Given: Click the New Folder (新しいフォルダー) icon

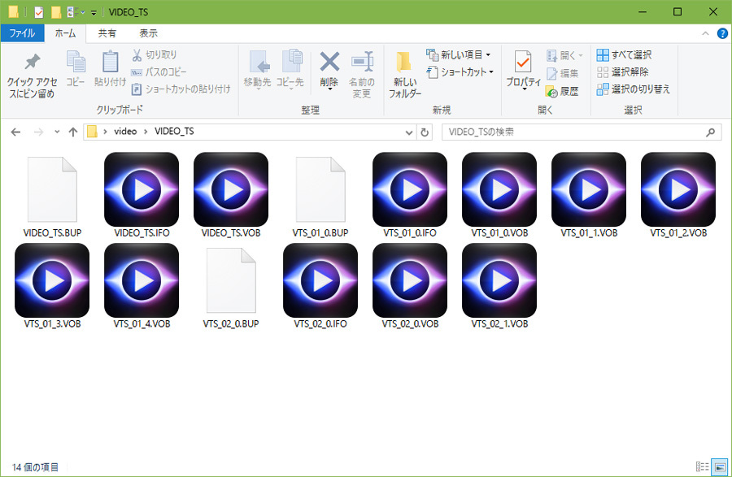Looking at the screenshot, I should tap(404, 63).
